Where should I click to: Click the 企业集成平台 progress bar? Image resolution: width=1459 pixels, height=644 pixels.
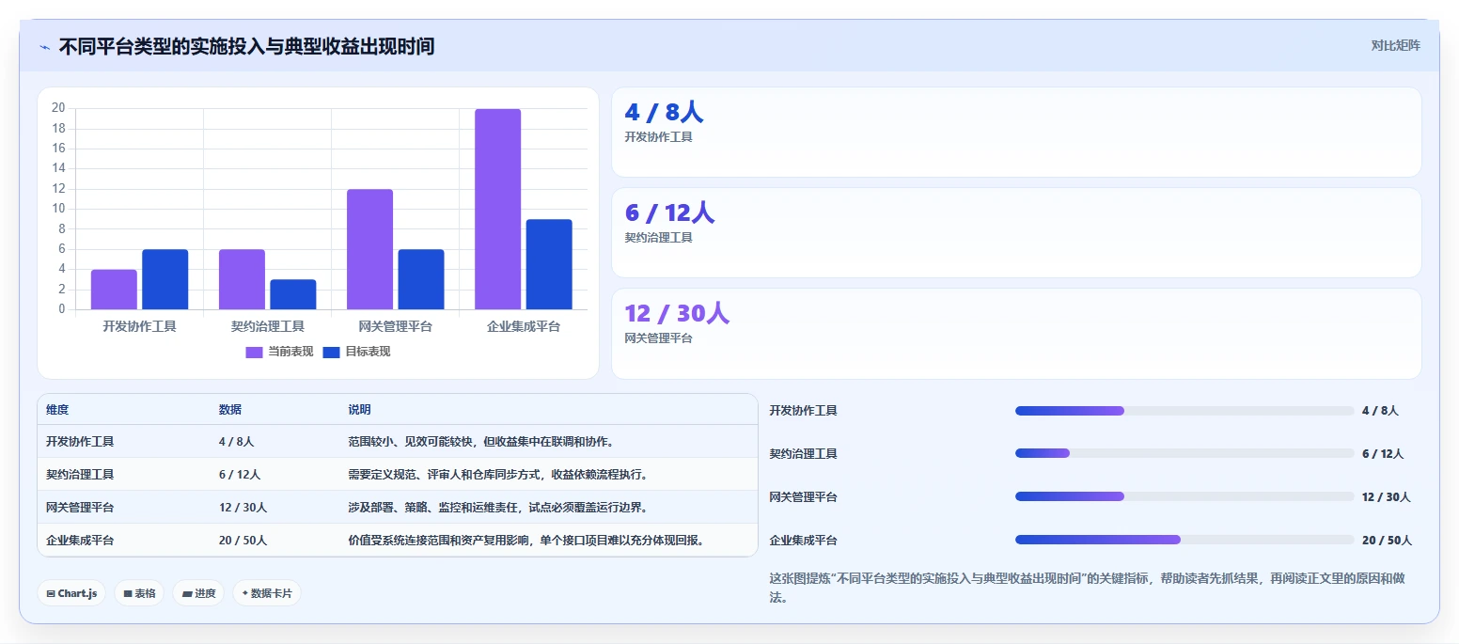(x=1184, y=540)
